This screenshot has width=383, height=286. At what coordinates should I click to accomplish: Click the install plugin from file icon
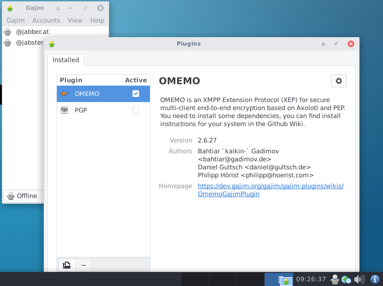(67, 265)
